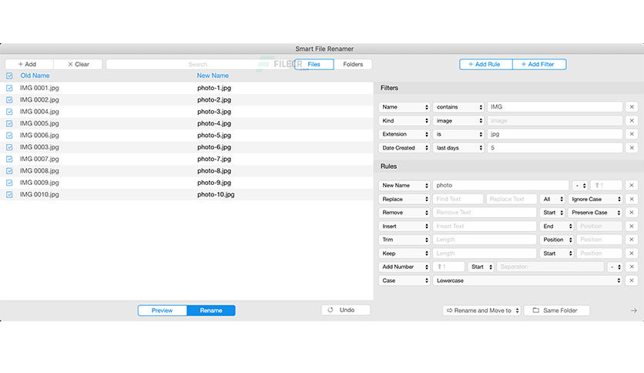
Task: Open the contains condition dropdown
Action: pyautogui.click(x=459, y=107)
